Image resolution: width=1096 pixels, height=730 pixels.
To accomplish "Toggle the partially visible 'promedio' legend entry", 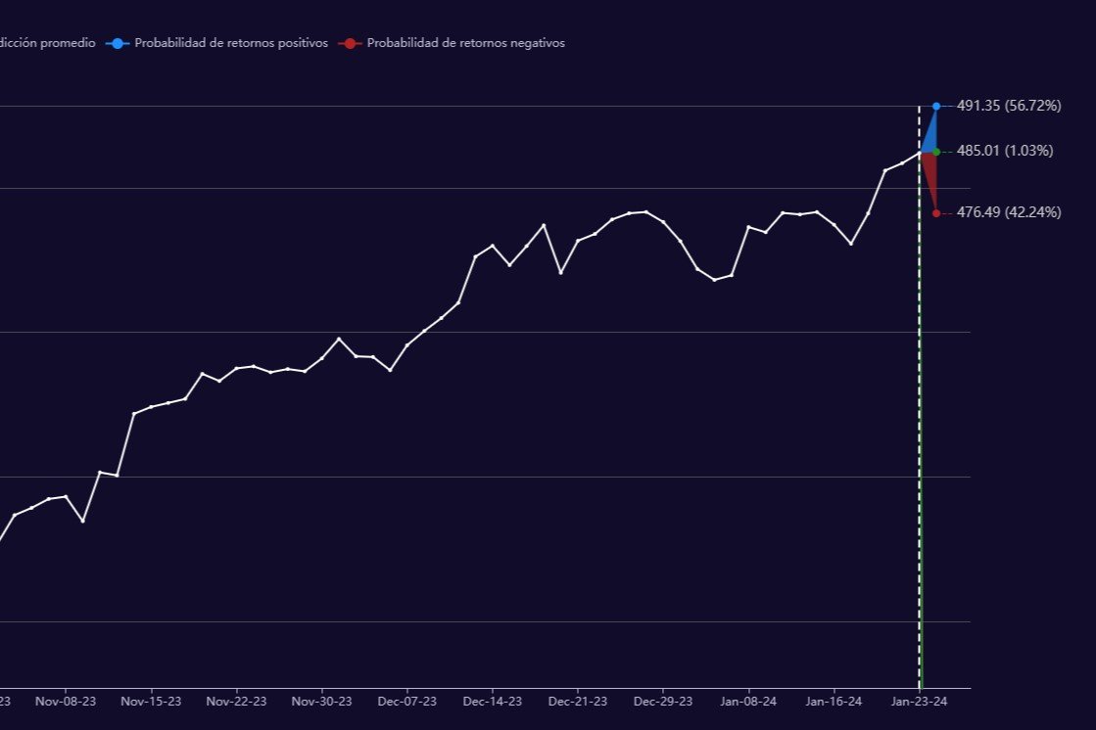I will point(47,43).
